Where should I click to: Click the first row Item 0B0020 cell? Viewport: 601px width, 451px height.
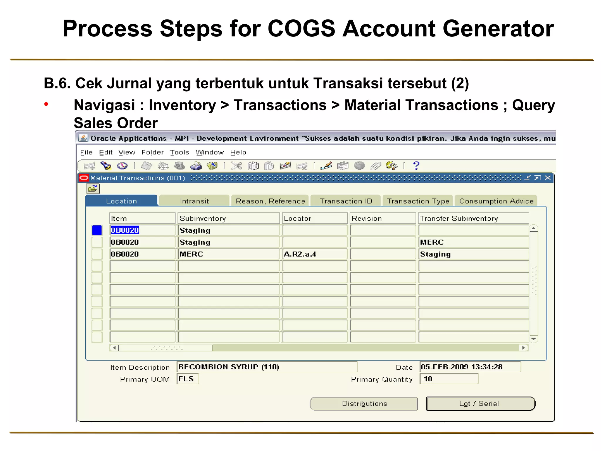click(x=142, y=230)
